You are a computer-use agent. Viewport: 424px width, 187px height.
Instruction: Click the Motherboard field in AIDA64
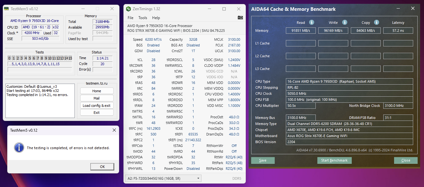pos(349,136)
